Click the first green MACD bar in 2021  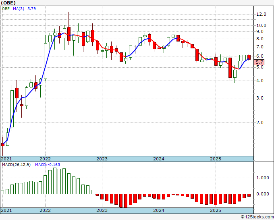2,192
